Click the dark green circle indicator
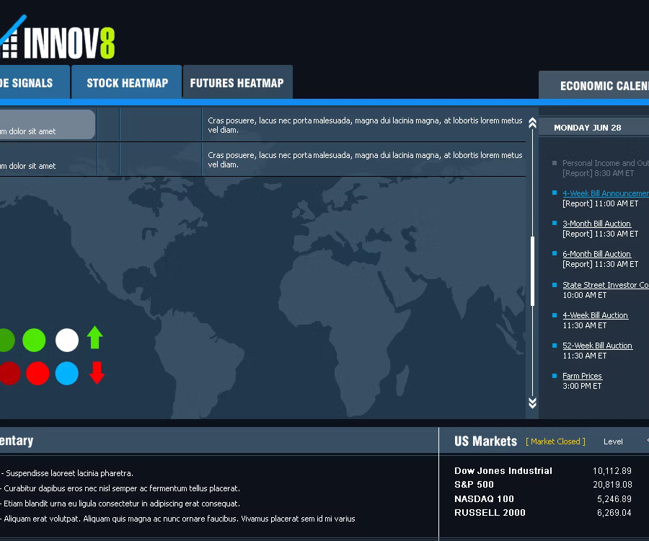This screenshot has height=541, width=649. coord(6,340)
